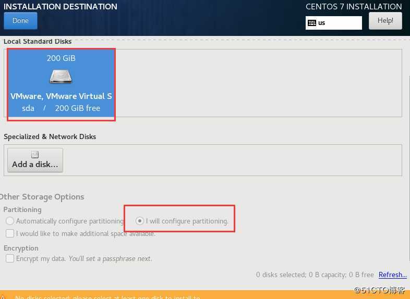Click the disk icon above Add a disk
The height and width of the screenshot is (299, 410).
point(35,154)
